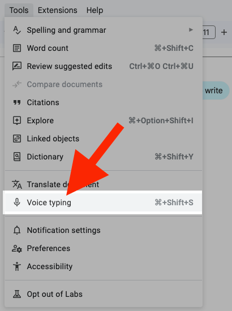The image size is (232, 311).
Task: Click the Word count document icon
Action: [x=17, y=48]
